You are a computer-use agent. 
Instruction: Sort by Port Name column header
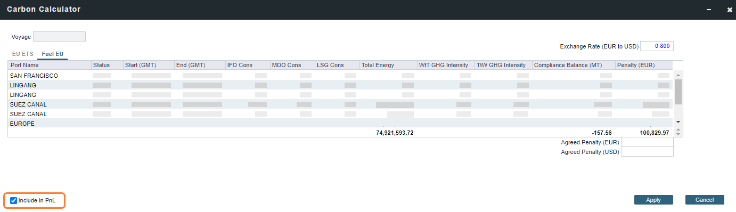tap(50, 65)
